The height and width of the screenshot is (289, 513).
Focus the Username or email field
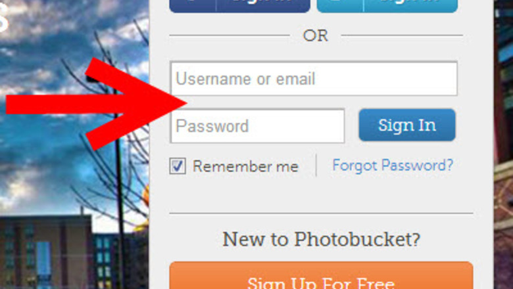coord(314,78)
